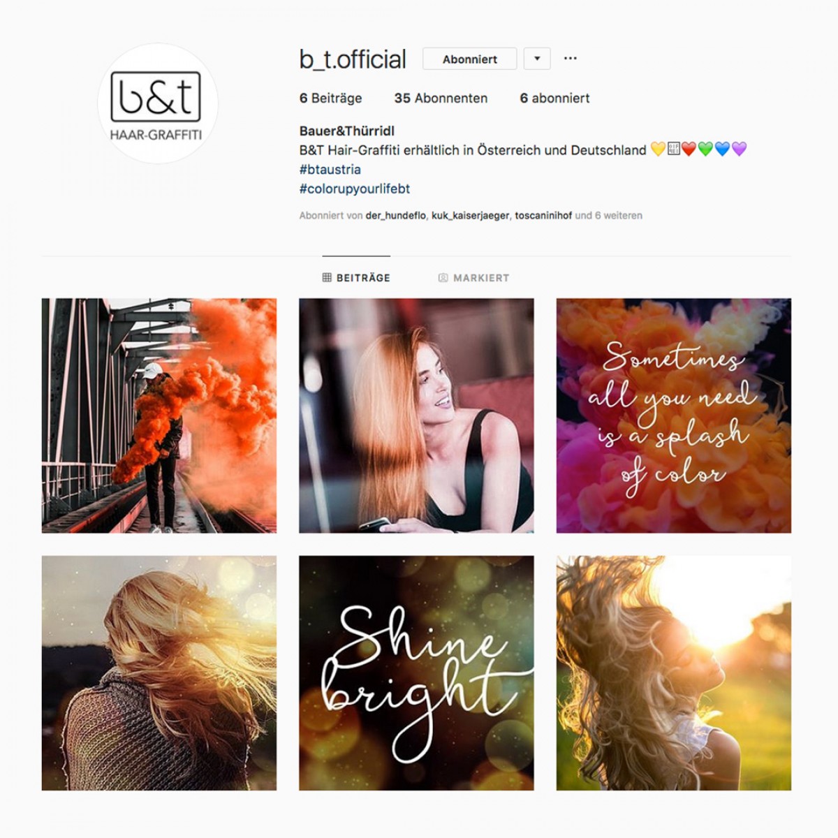Open the b&t Haar-Graffiti profile picture

pos(157,103)
